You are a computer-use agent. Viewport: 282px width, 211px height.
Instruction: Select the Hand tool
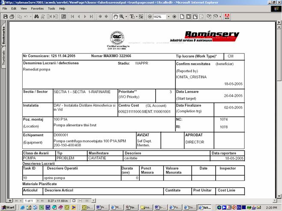coord(115,17)
